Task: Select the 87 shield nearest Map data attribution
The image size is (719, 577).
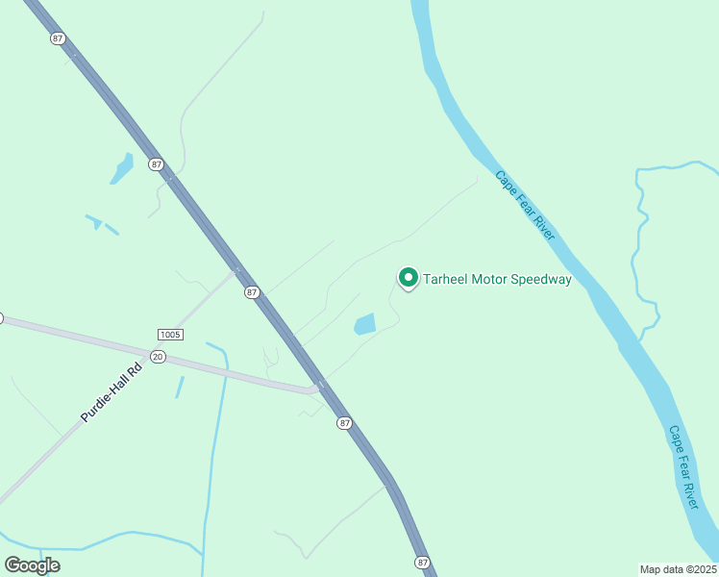Action: (x=422, y=562)
